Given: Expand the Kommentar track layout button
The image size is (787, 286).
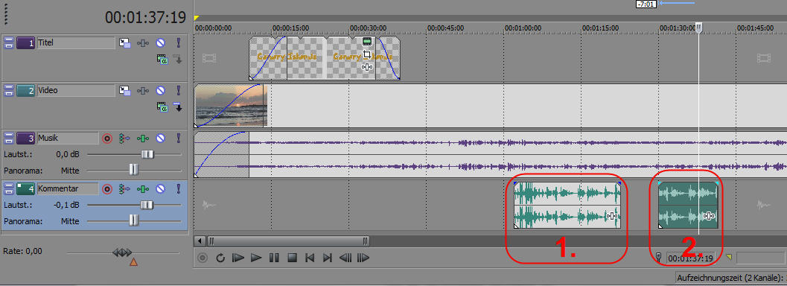Looking at the screenshot, I should click(x=8, y=189).
